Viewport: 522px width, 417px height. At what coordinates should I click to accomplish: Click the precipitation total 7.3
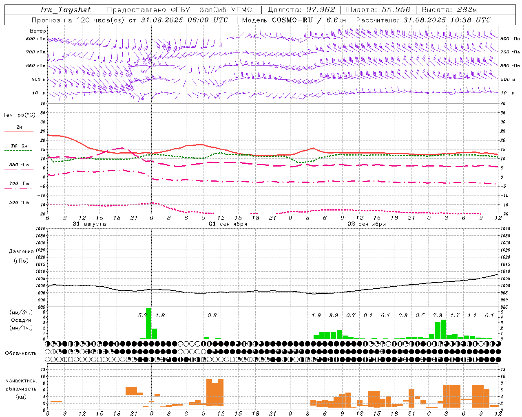point(438,315)
